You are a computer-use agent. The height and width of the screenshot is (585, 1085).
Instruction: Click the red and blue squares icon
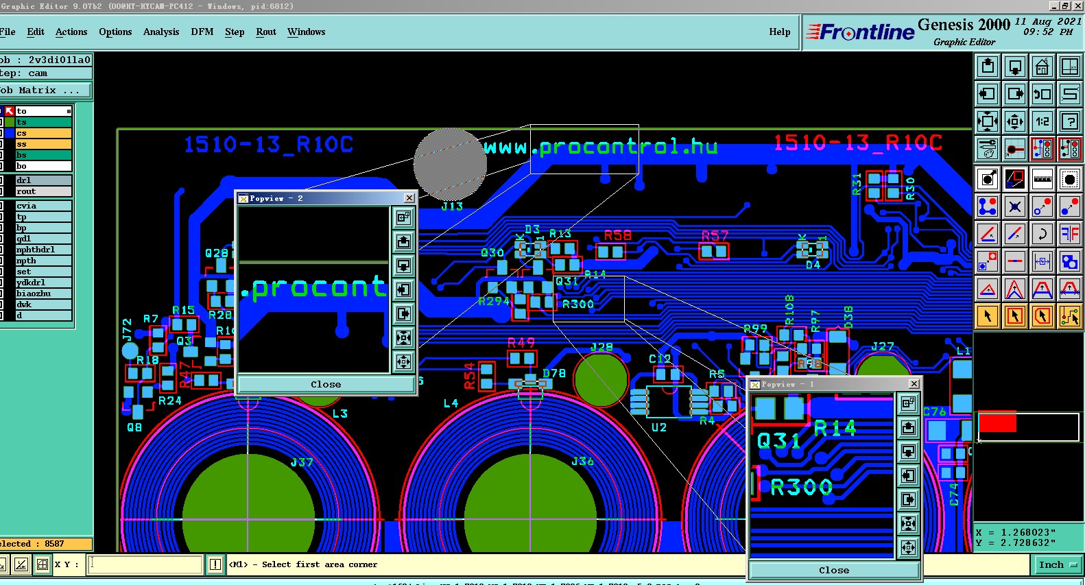1015,179
